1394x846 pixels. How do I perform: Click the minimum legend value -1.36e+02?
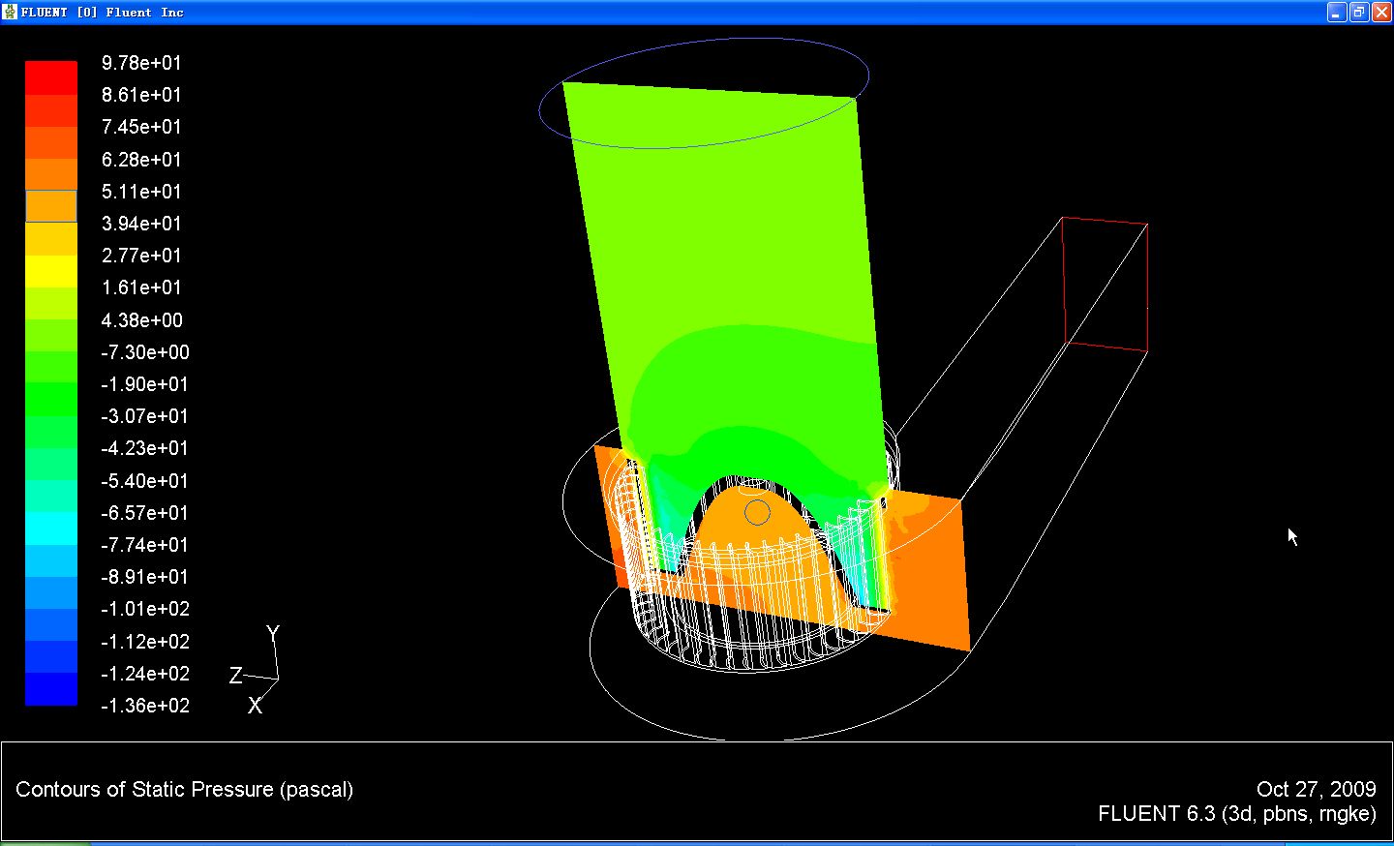pos(145,706)
